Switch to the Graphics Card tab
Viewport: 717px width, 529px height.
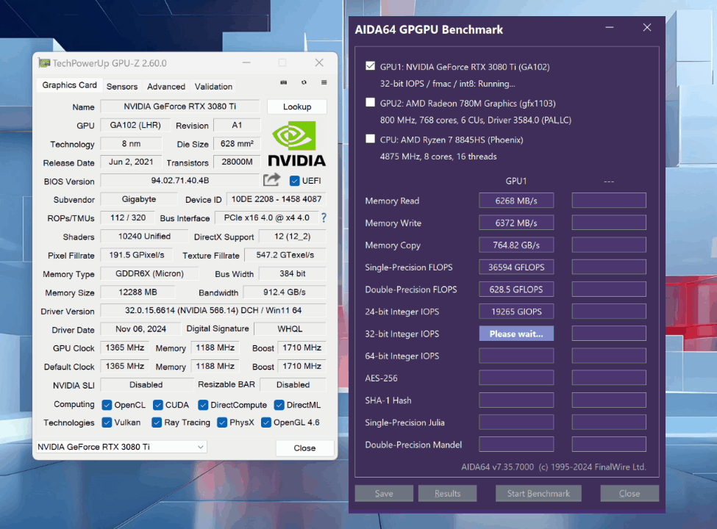coord(70,85)
